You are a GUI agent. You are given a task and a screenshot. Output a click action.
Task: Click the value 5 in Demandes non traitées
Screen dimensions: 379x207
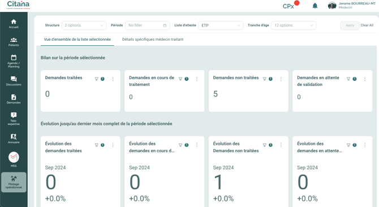point(216,94)
